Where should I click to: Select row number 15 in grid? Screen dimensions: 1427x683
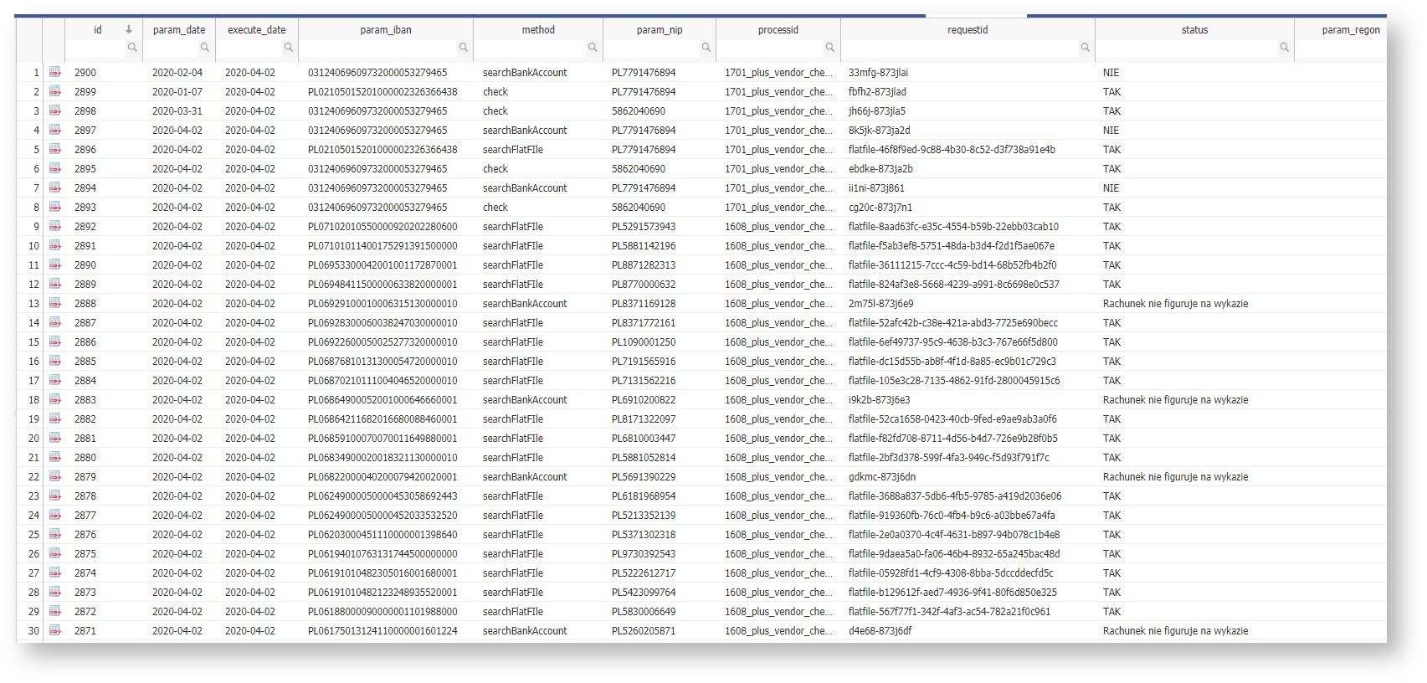click(33, 342)
